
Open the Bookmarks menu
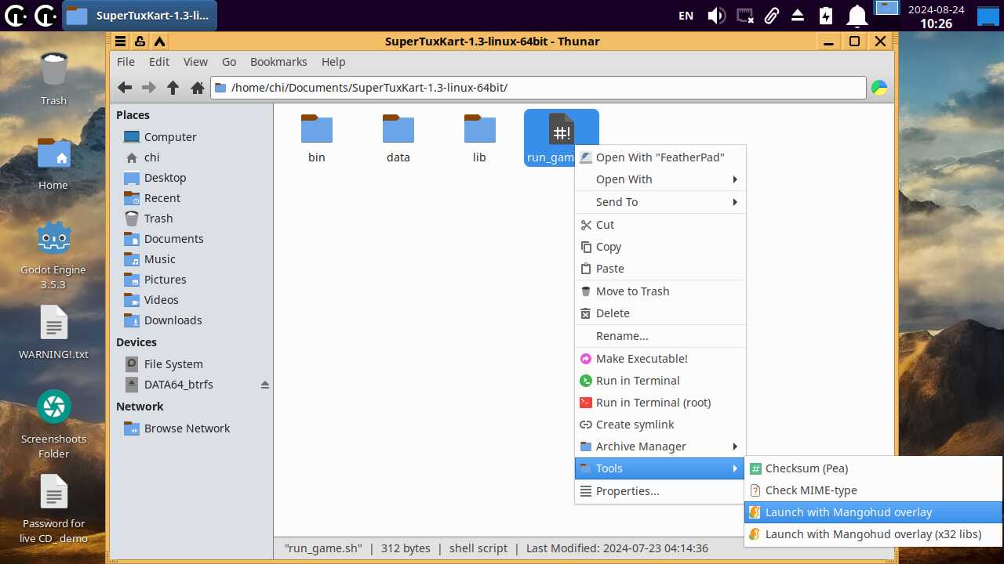278,62
